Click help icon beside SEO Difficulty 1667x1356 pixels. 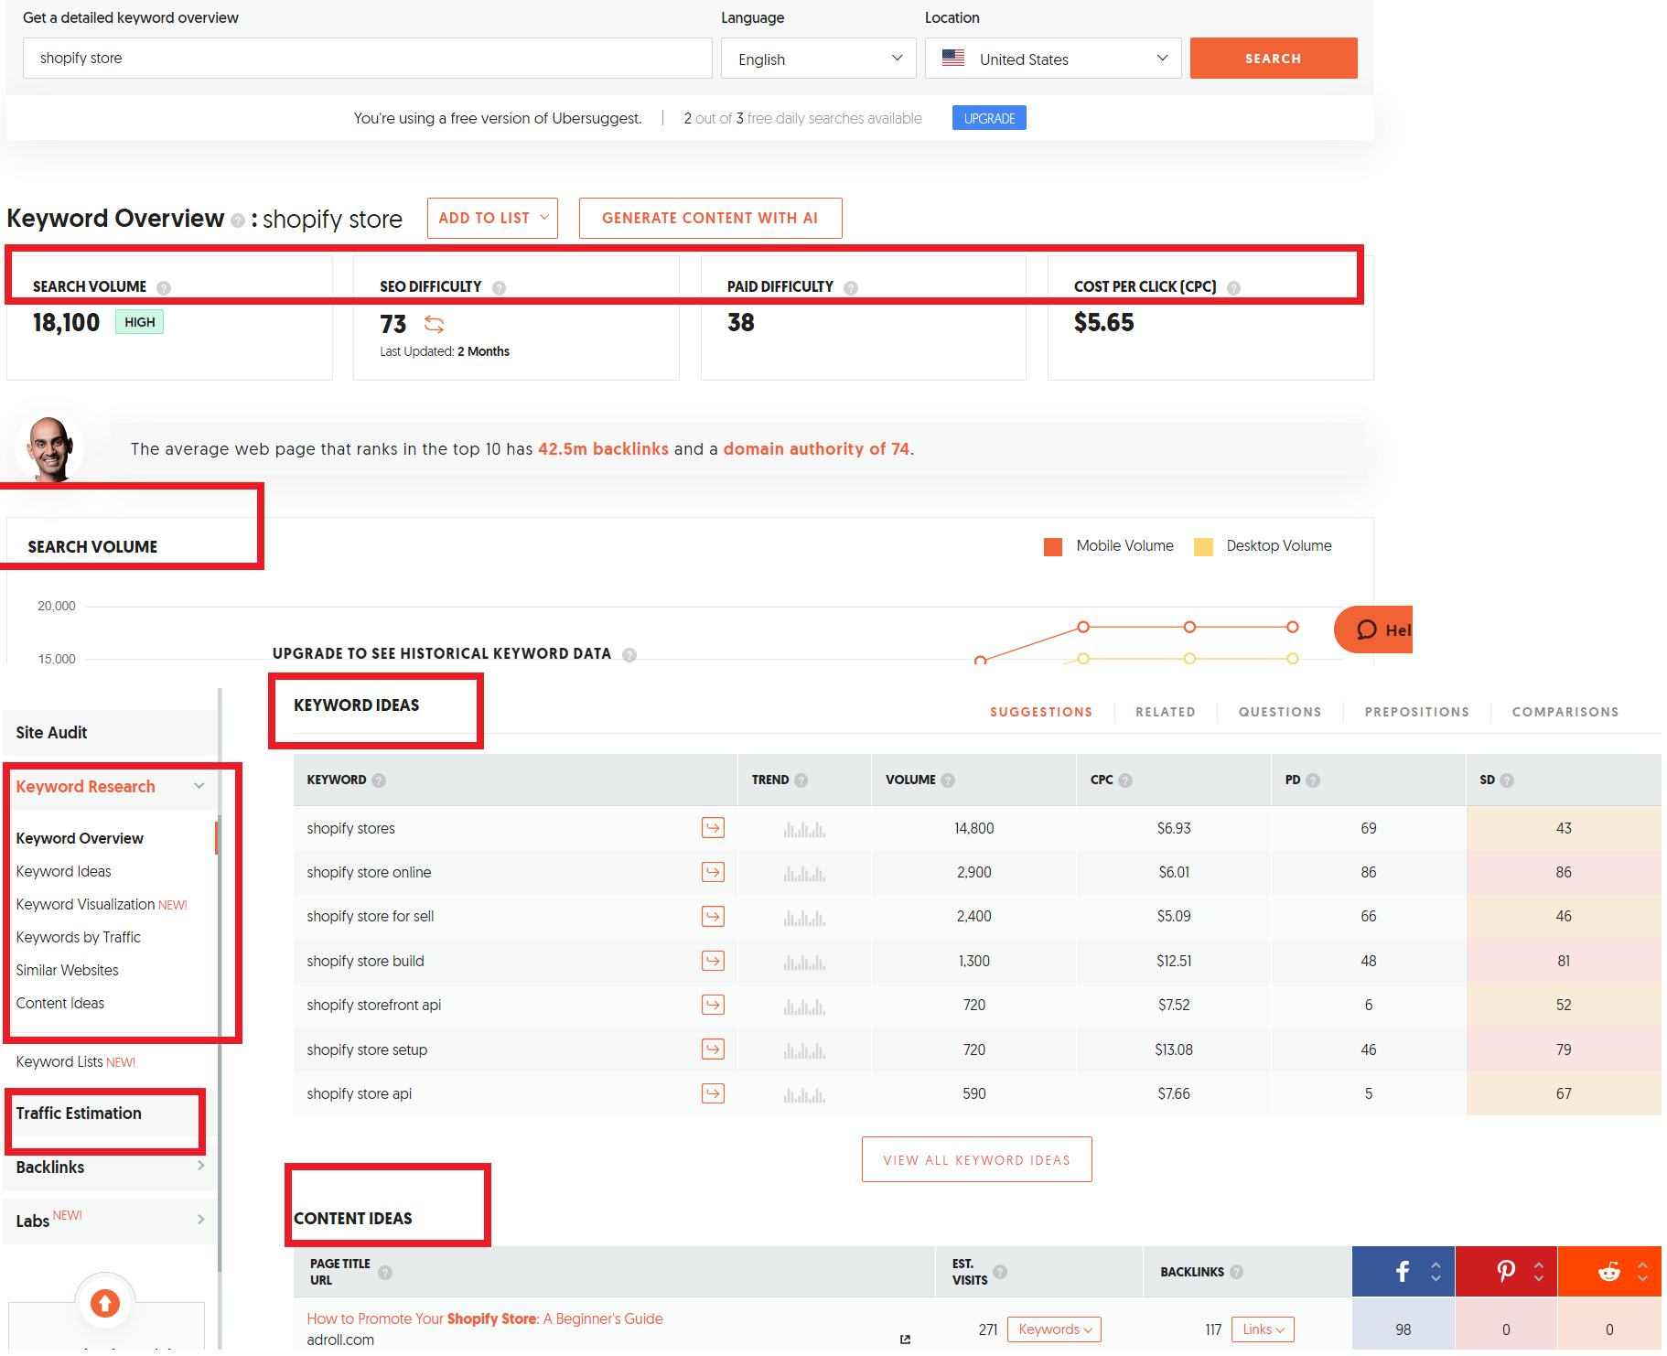pos(499,287)
